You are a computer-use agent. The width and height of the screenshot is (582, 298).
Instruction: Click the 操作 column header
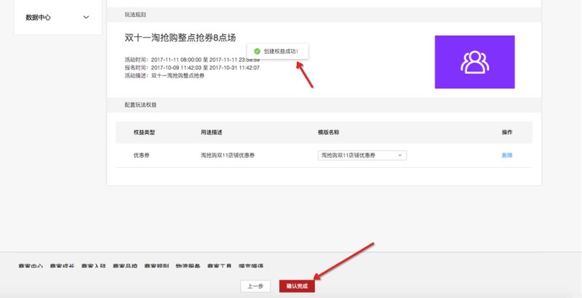pos(507,132)
